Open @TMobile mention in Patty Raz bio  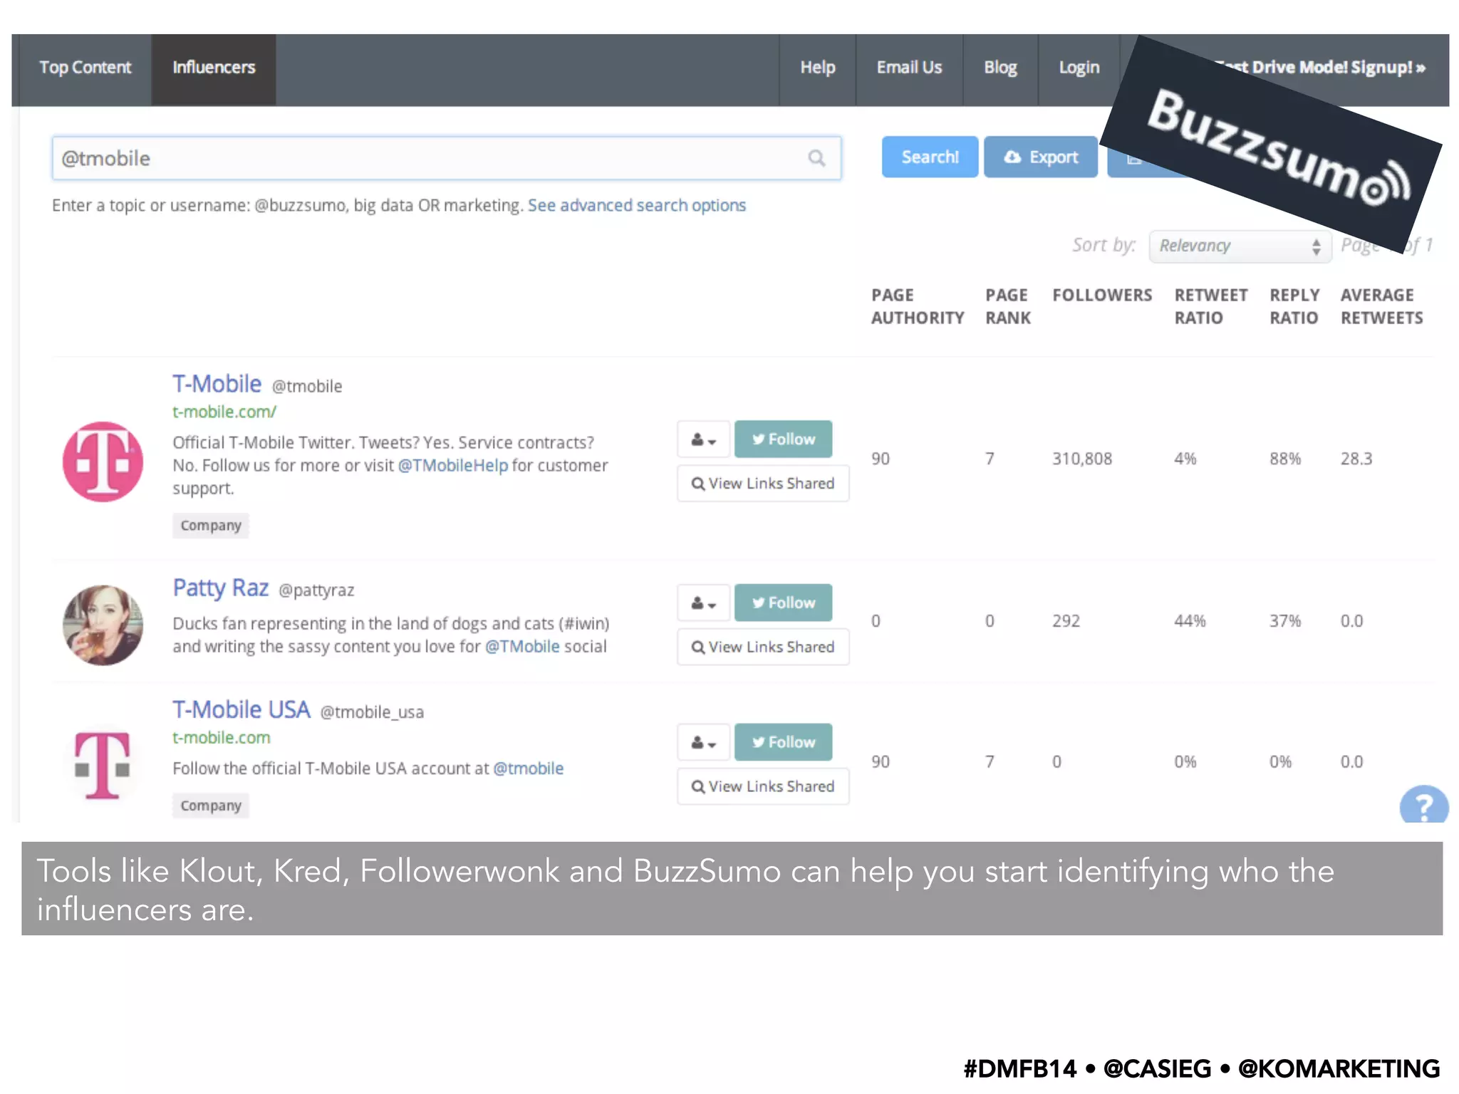click(522, 646)
